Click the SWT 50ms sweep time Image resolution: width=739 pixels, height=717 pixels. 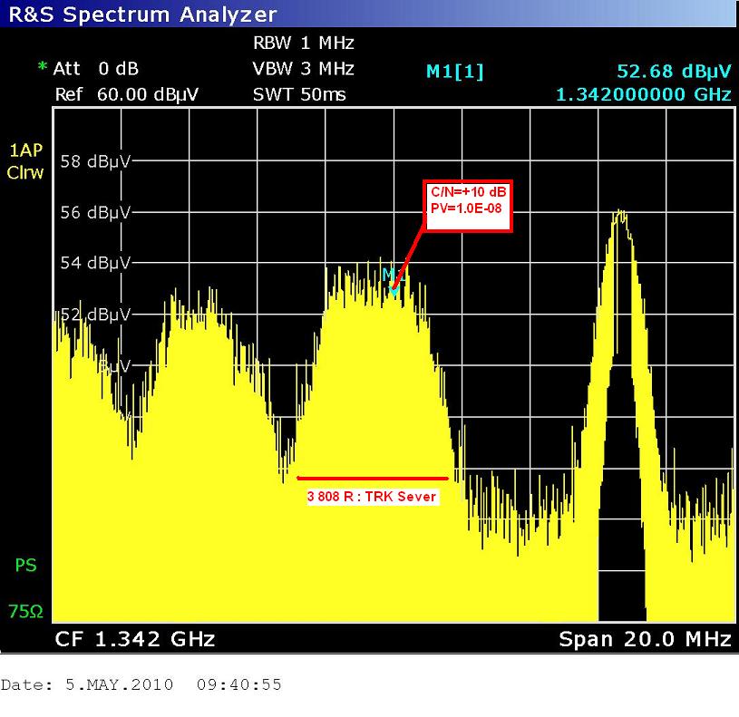coord(300,94)
